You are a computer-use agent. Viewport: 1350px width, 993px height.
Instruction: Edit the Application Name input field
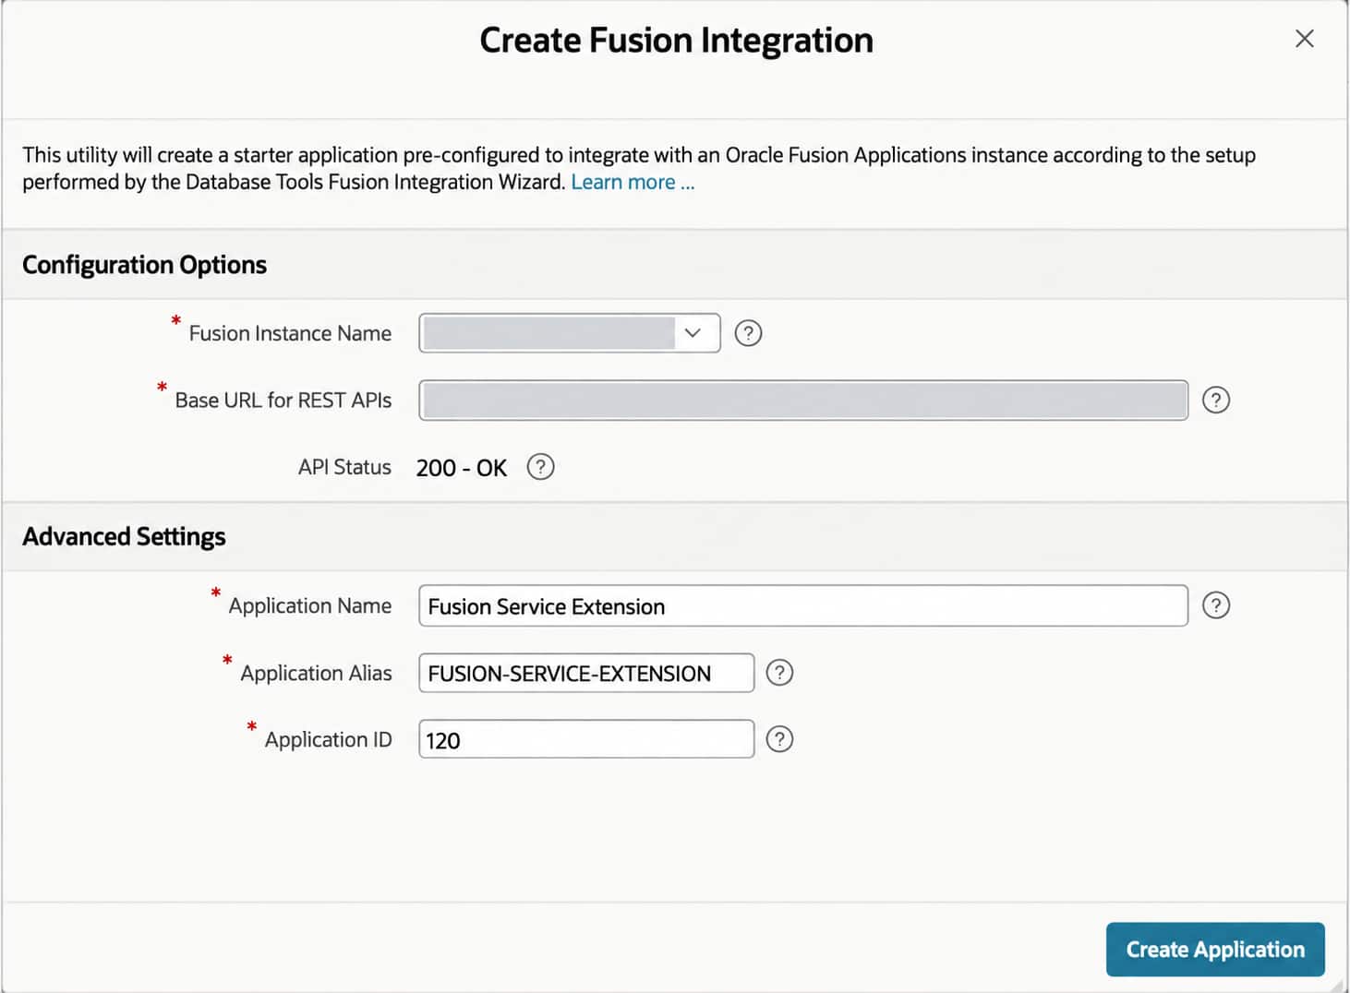coord(803,605)
